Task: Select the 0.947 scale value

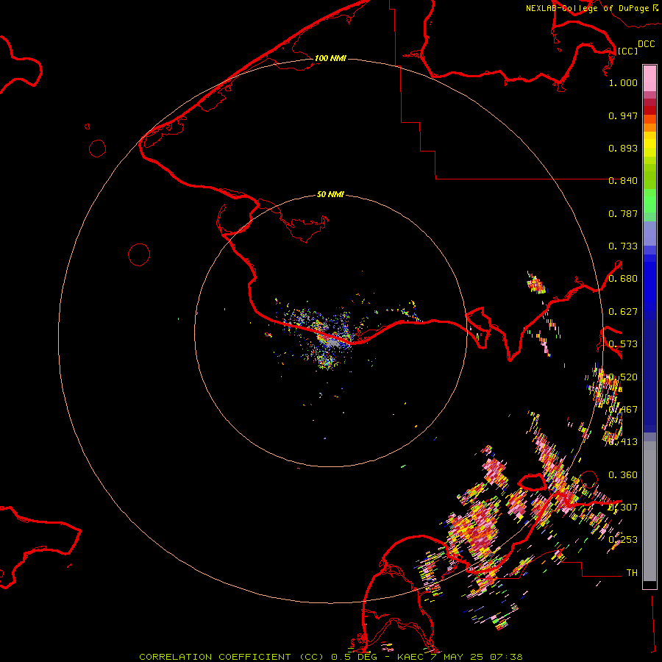Action: pyautogui.click(x=623, y=115)
